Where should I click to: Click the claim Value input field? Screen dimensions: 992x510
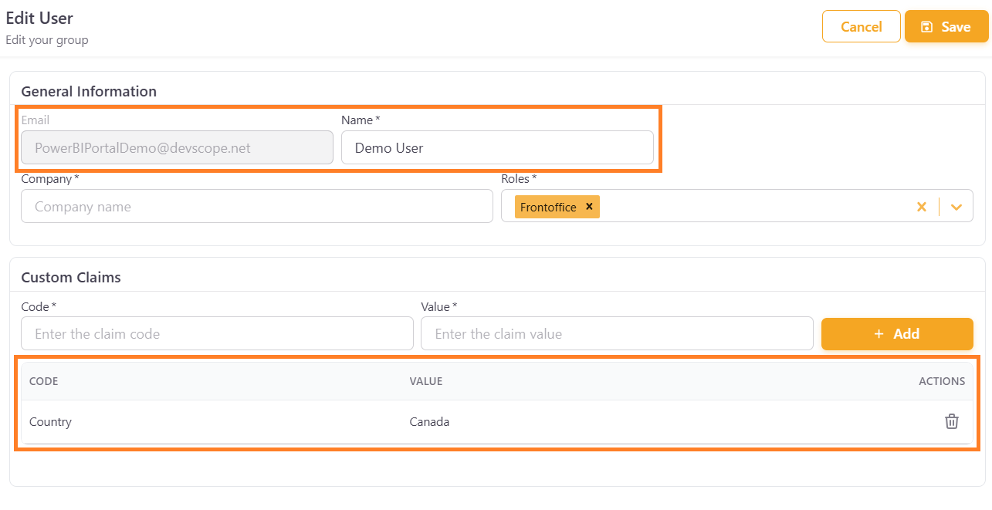617,334
